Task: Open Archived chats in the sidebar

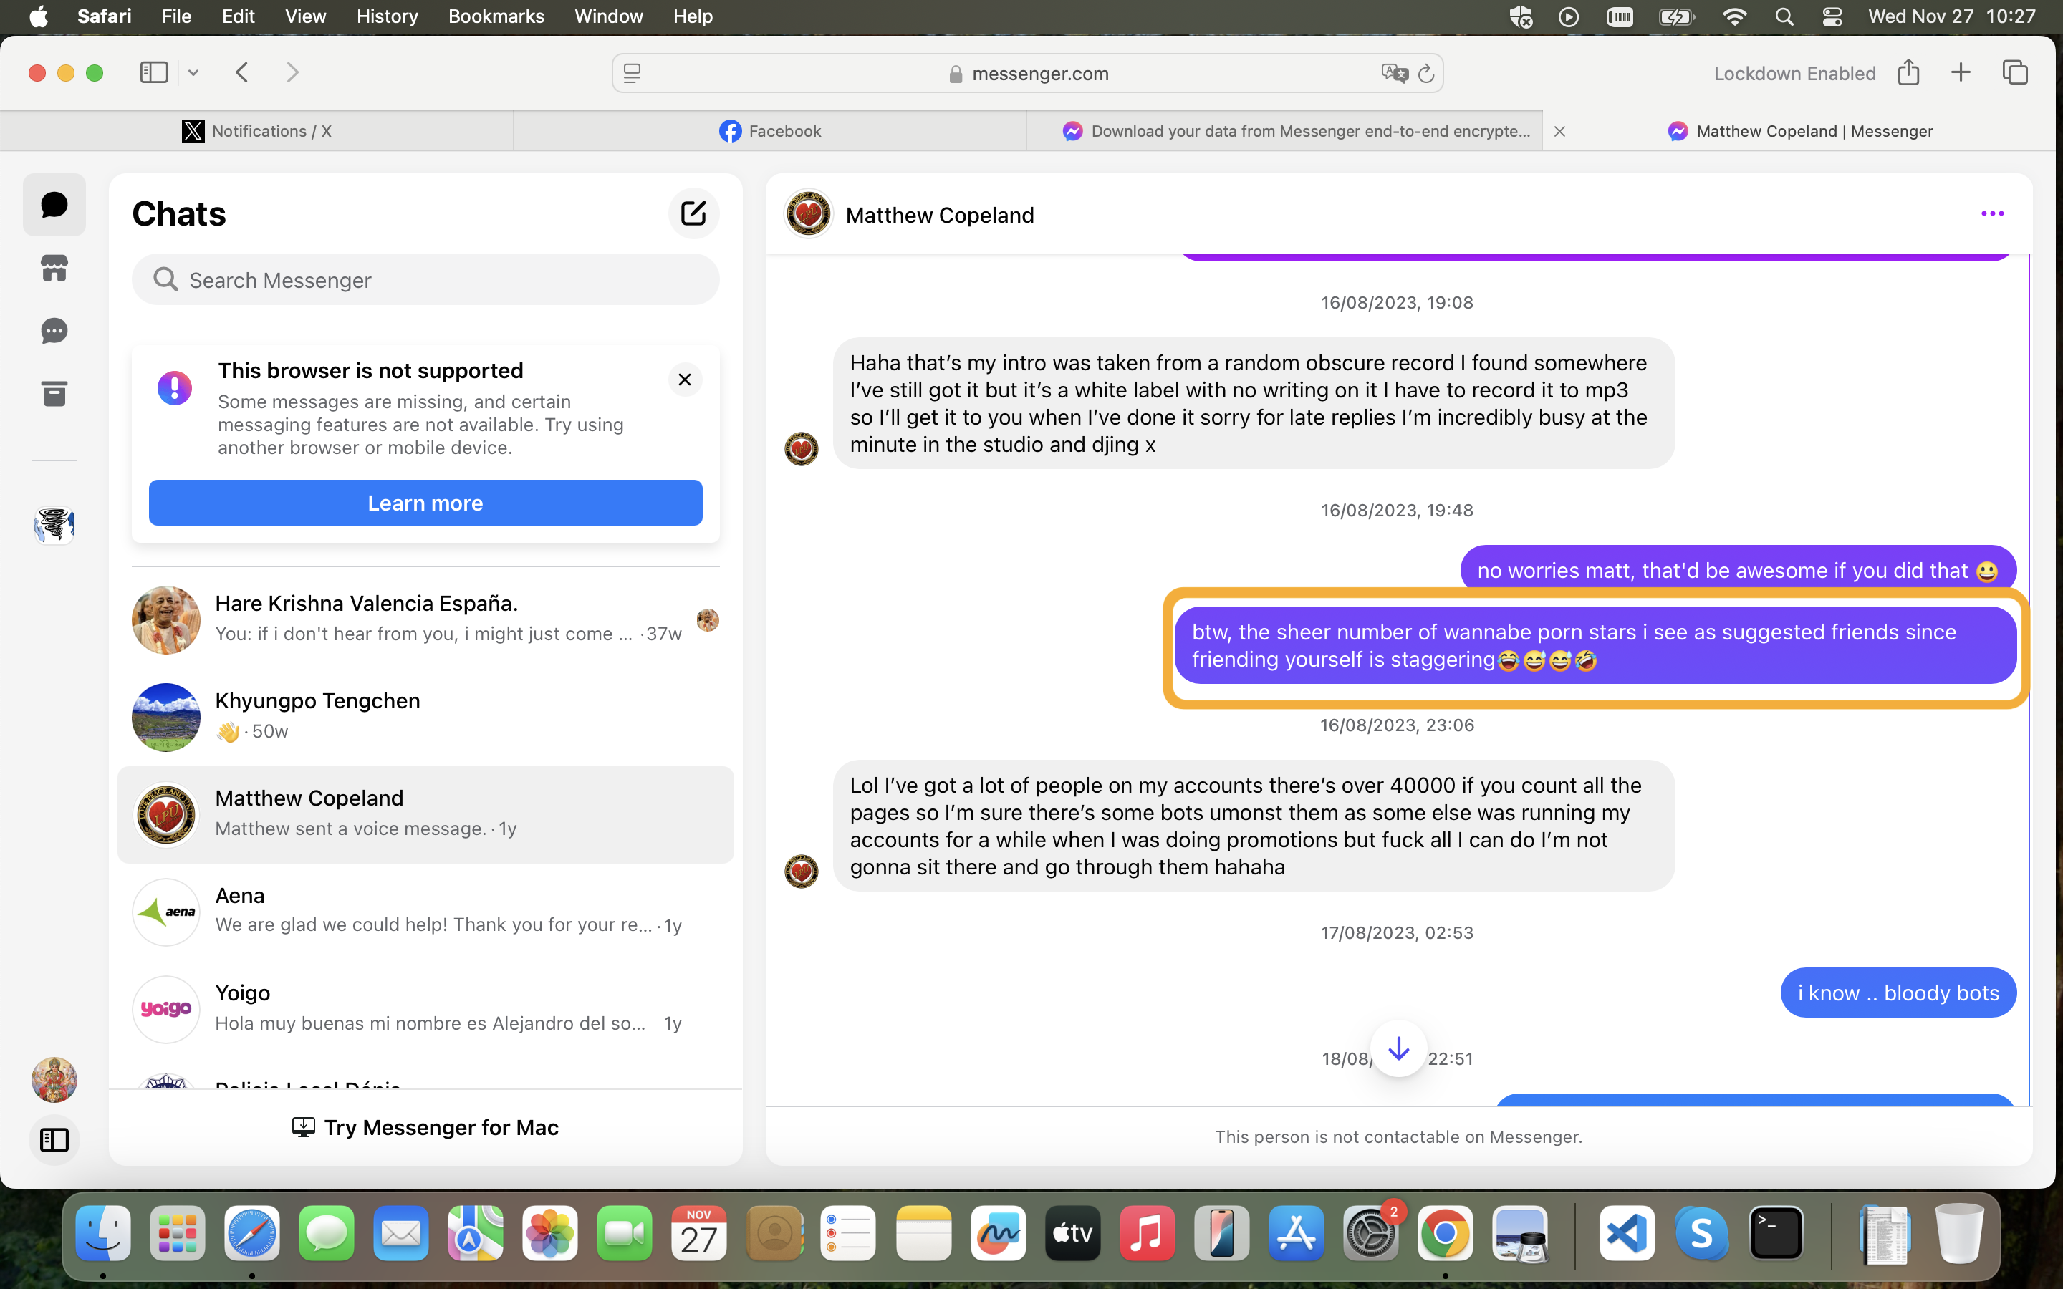Action: point(54,394)
